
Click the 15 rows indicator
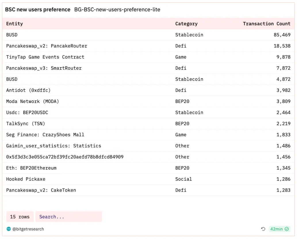point(20,217)
